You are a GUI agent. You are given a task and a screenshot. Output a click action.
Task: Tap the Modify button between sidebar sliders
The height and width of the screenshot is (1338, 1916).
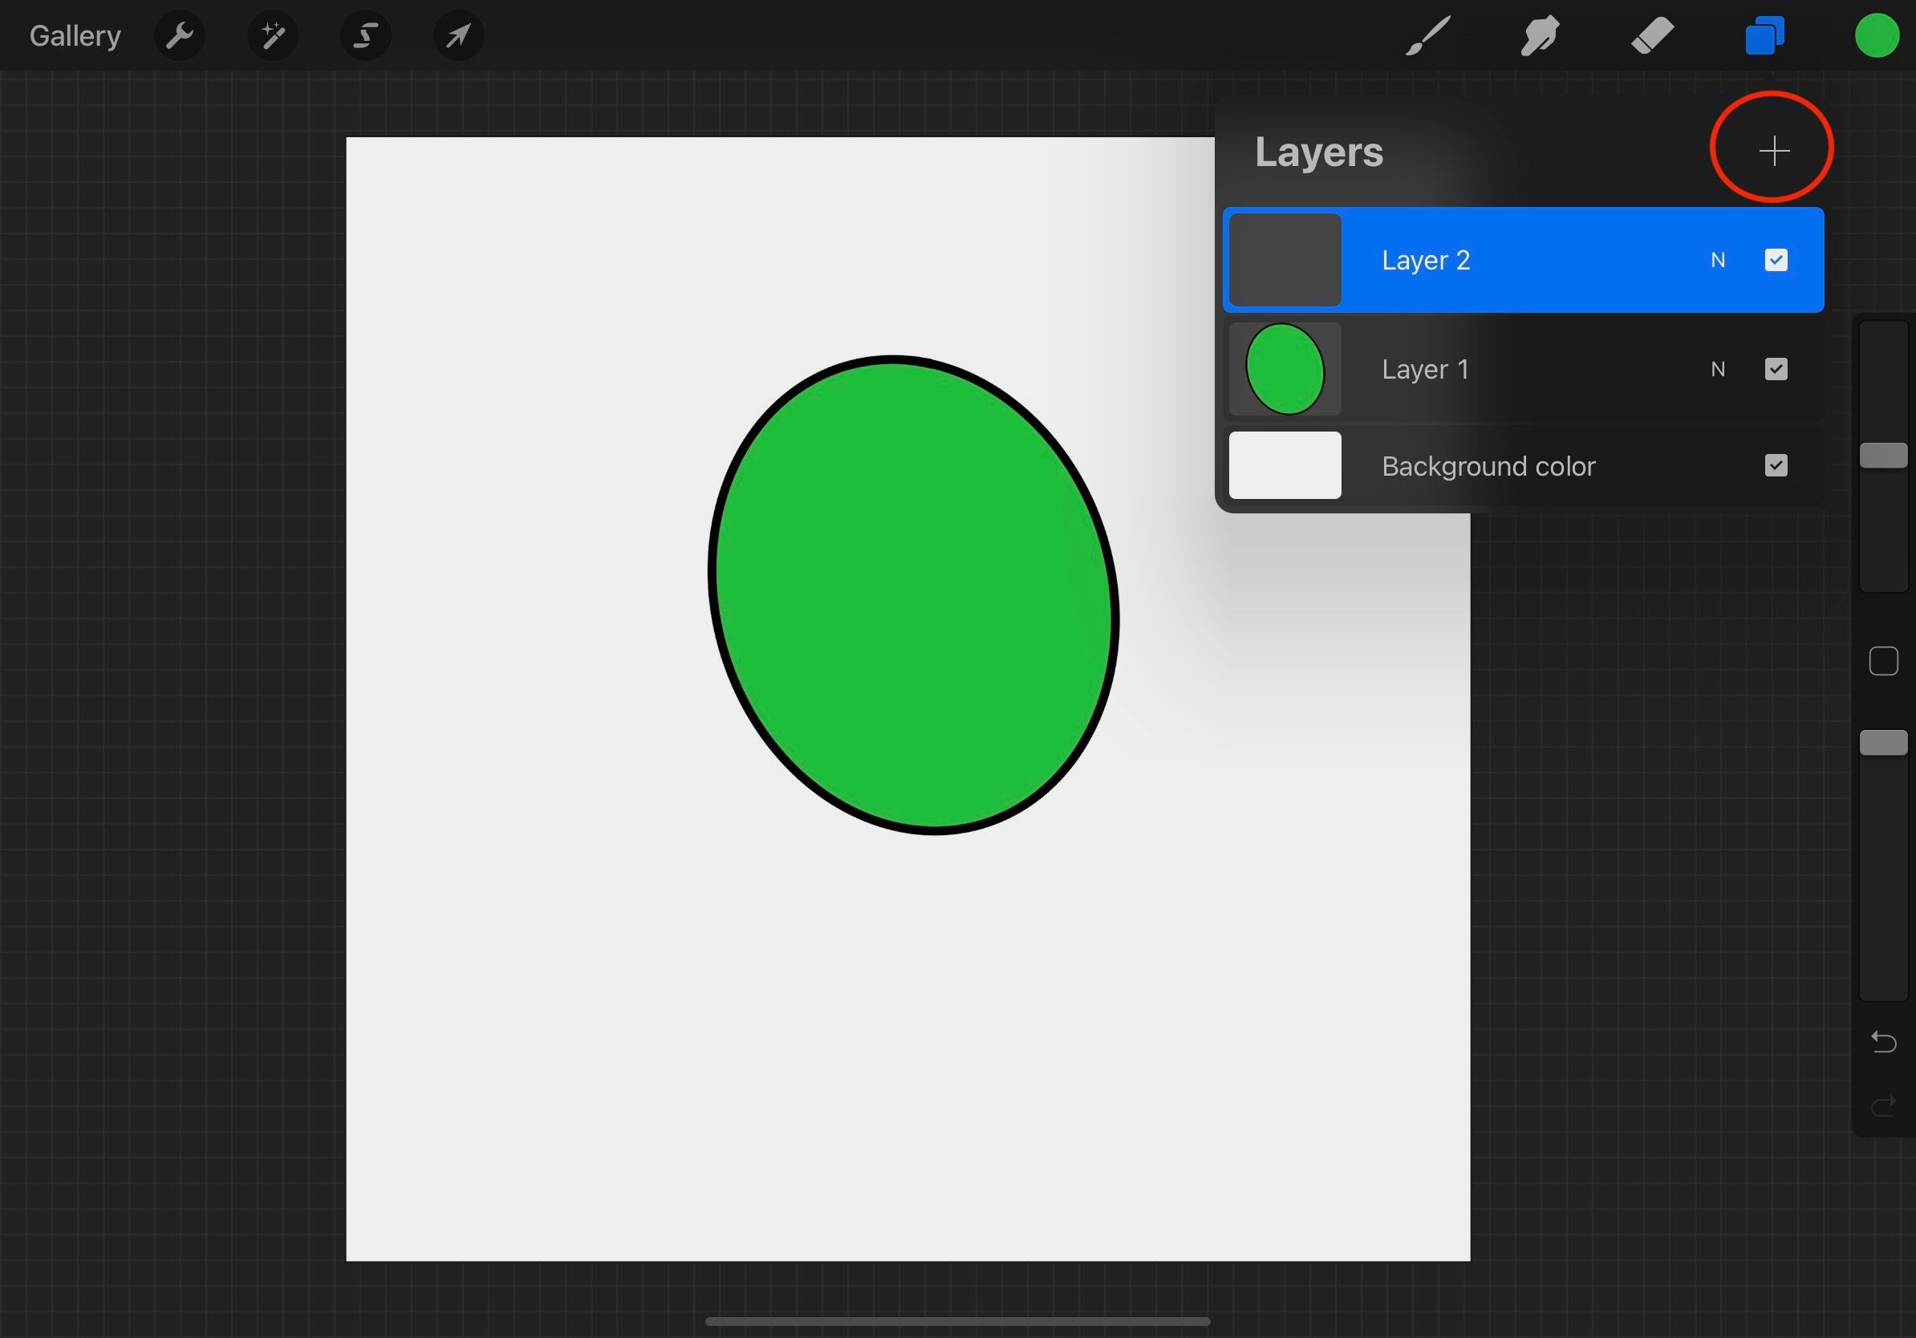click(x=1882, y=662)
